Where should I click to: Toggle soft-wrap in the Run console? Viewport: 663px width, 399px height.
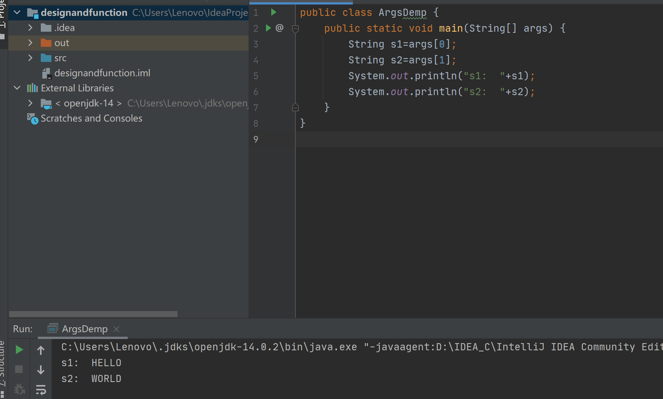click(41, 389)
